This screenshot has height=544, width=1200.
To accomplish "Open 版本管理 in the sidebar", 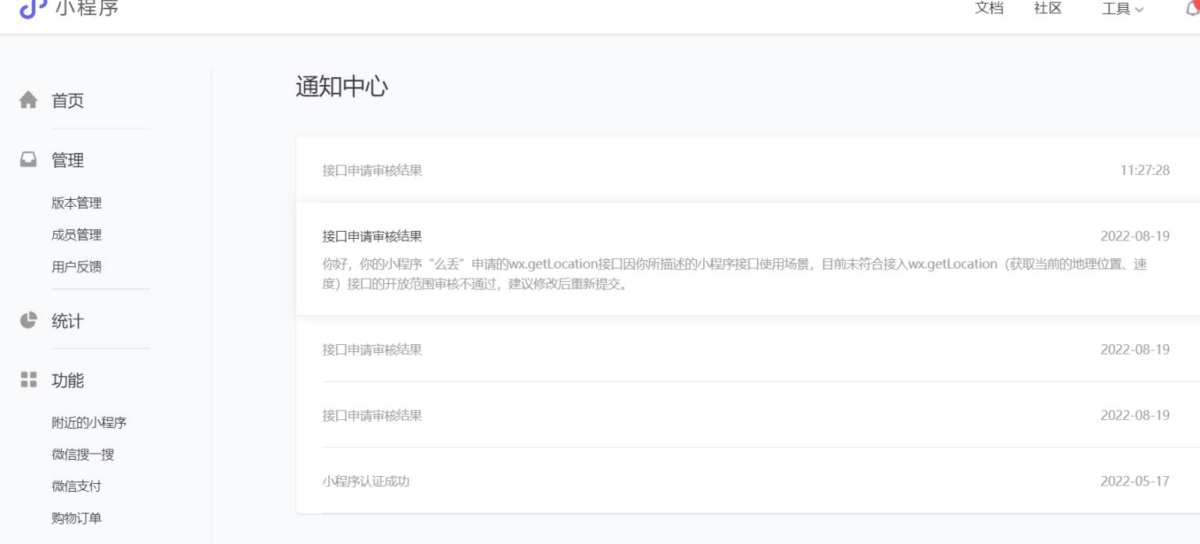I will (75, 203).
